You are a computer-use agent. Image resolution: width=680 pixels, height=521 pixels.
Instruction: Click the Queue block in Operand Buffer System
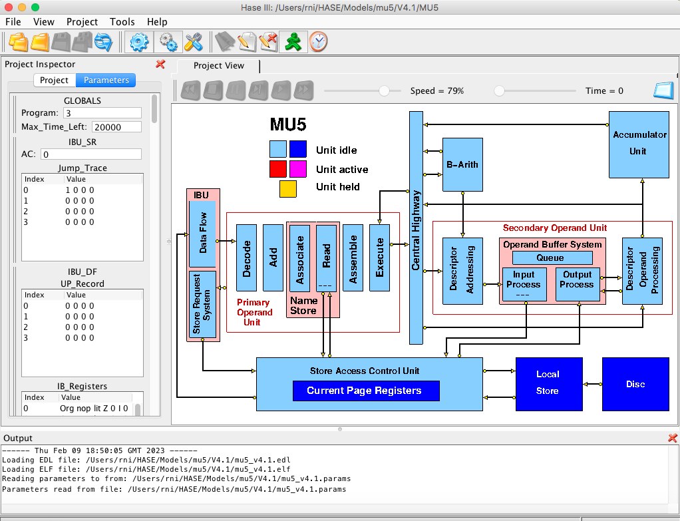pyautogui.click(x=552, y=258)
